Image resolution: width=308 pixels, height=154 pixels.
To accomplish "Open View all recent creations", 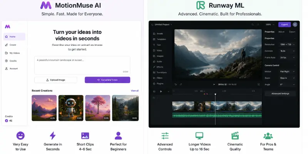I will click(x=134, y=90).
